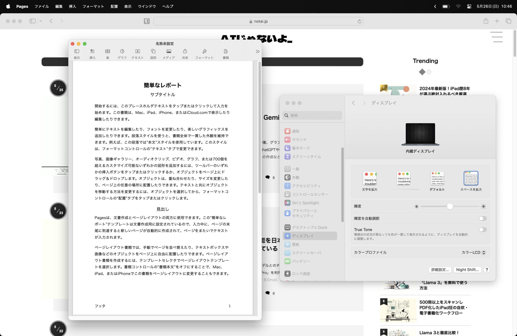The image size is (517, 336).
Task: Click the テキスト (text box) toolbar icon
Action: 137,51
